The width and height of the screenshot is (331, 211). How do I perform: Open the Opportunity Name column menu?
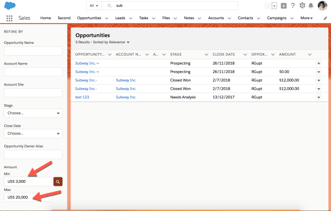pyautogui.click(x=110, y=54)
